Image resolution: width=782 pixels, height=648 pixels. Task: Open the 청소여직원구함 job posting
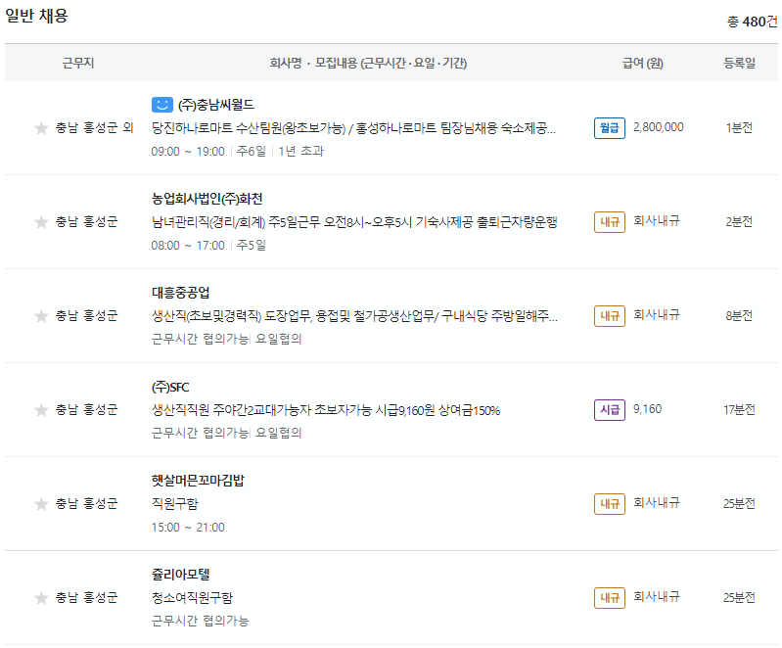click(192, 598)
